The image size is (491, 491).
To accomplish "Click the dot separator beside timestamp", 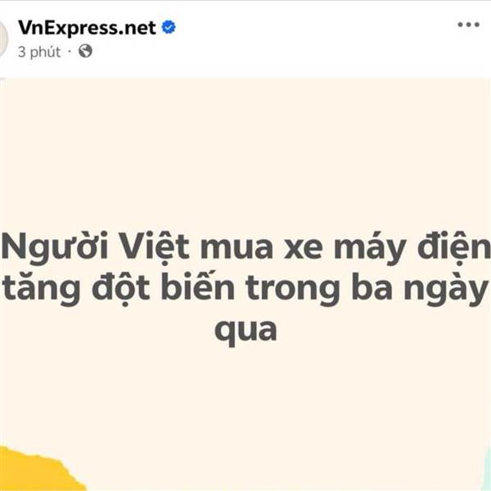I will point(70,52).
